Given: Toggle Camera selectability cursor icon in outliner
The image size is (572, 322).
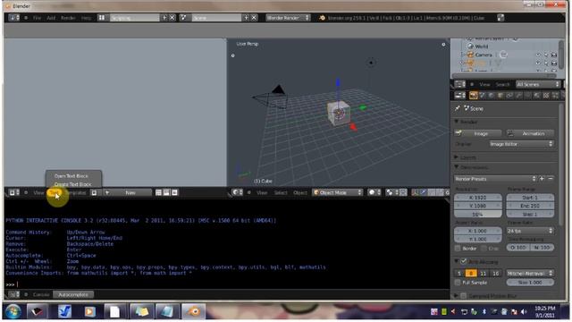Looking at the screenshot, I should [546, 55].
